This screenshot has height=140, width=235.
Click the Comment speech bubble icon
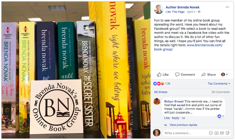(x=177, y=74)
